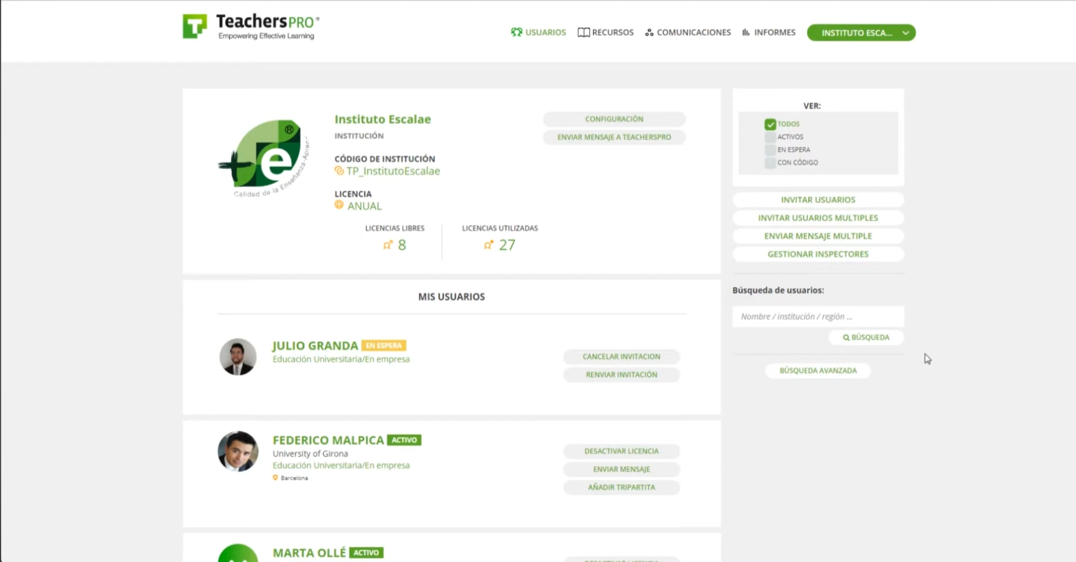Check the Activos filter checkbox
This screenshot has width=1076, height=562.
point(770,137)
